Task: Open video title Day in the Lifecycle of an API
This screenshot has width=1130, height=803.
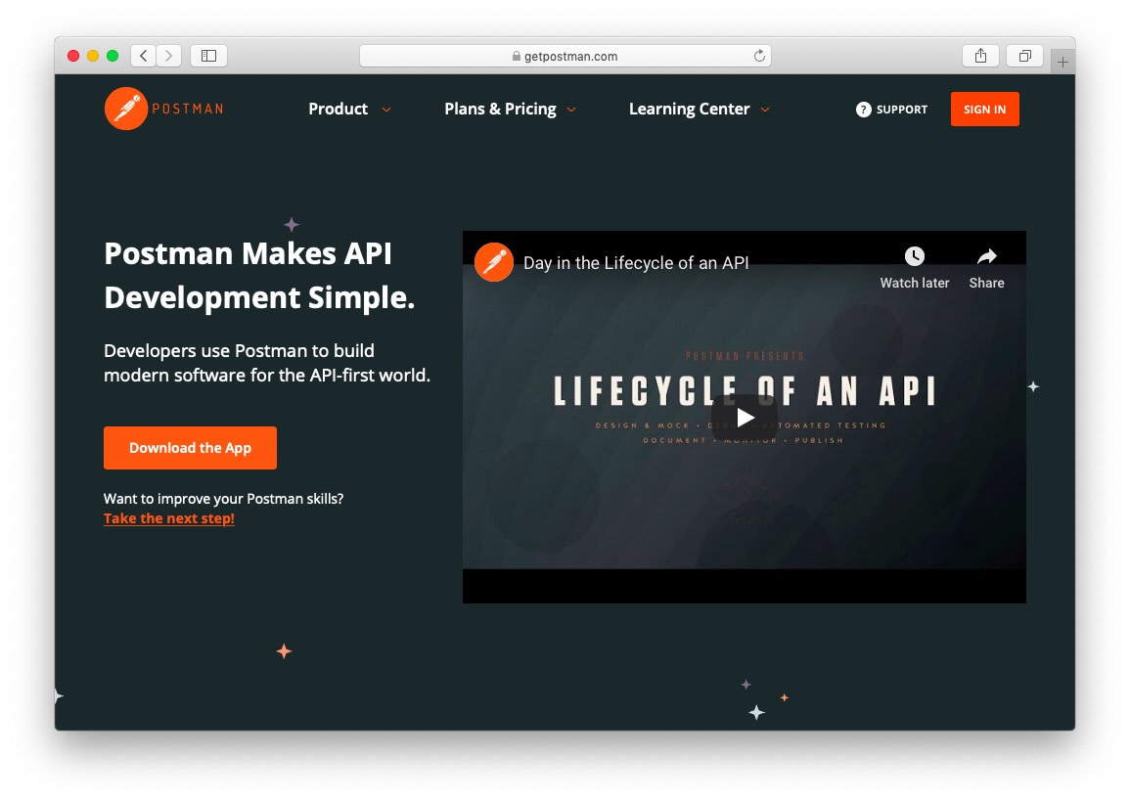Action: pos(636,263)
